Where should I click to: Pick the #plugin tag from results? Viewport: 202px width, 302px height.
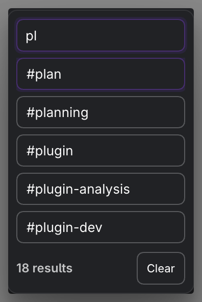(x=100, y=151)
